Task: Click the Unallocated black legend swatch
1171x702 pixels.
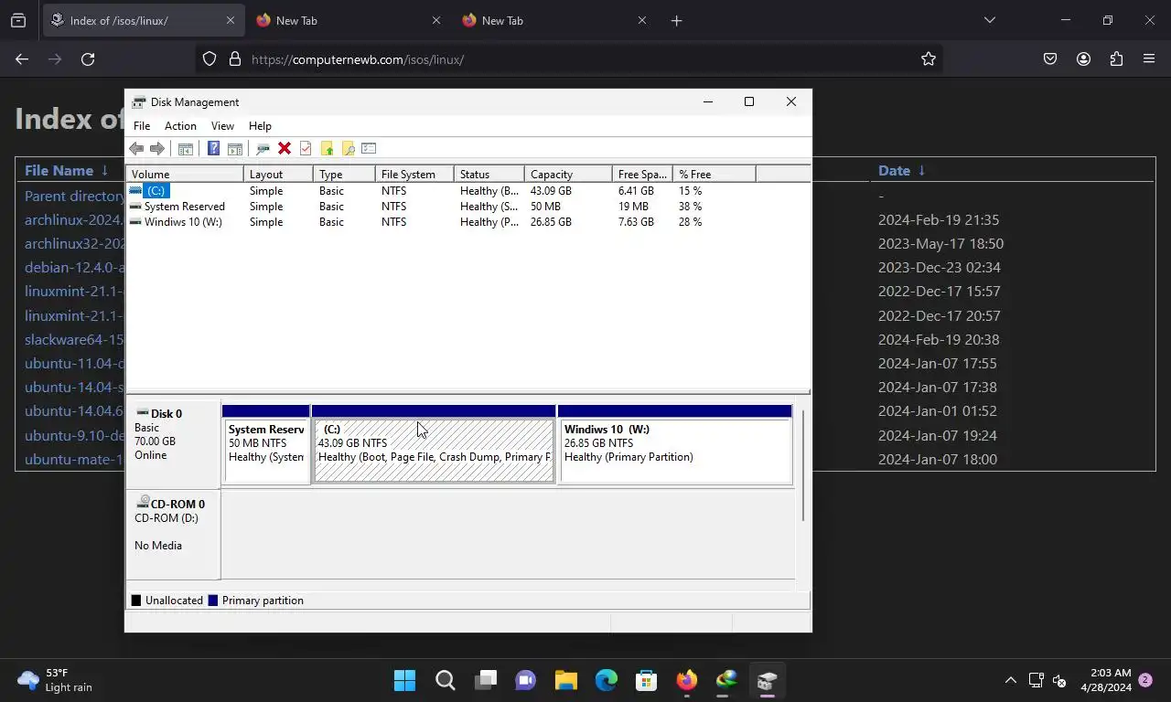Action: [136, 601]
